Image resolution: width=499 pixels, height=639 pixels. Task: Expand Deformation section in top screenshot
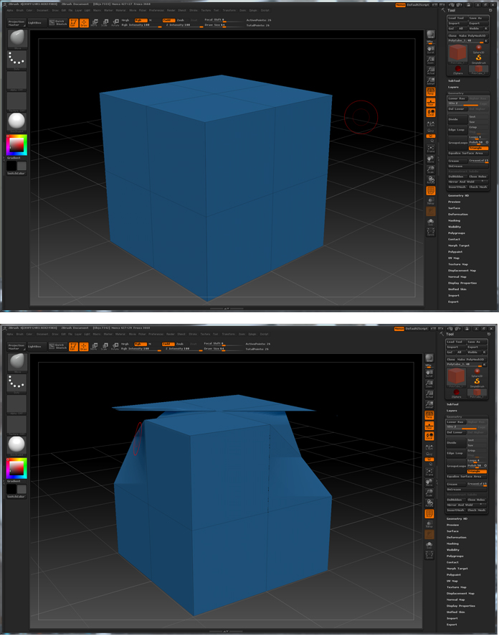[458, 215]
